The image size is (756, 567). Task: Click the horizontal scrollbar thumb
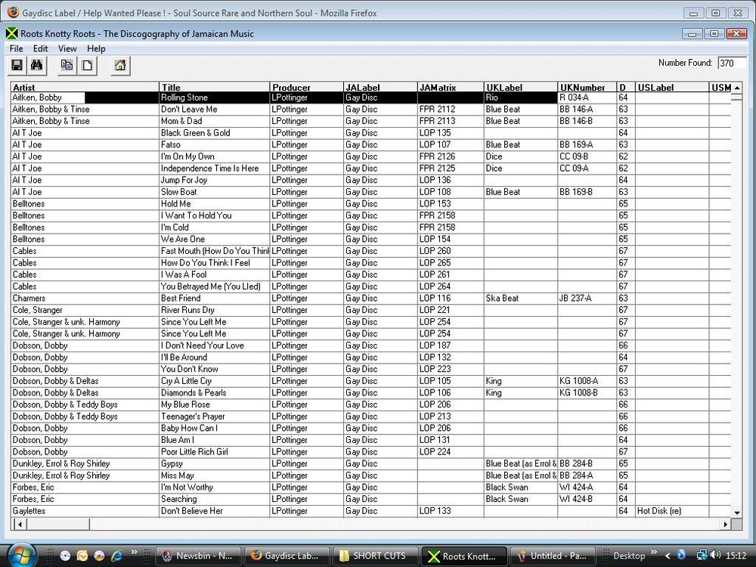click(58, 524)
